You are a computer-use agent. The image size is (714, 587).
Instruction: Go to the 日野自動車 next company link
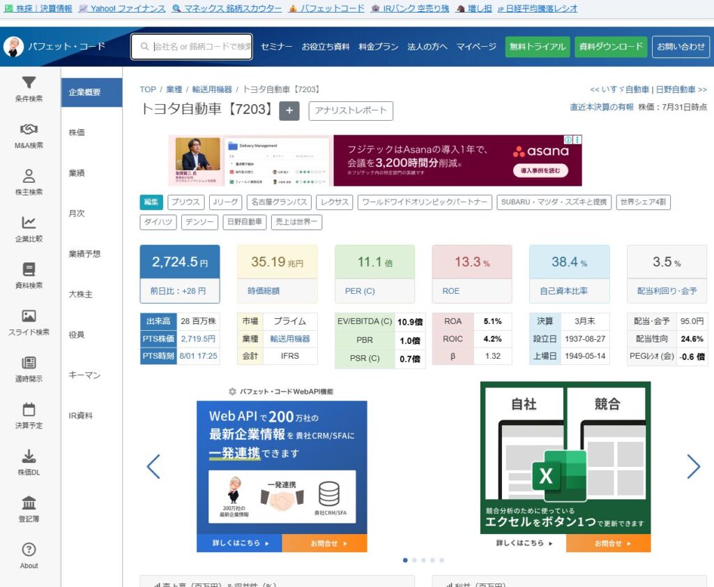[x=681, y=89]
